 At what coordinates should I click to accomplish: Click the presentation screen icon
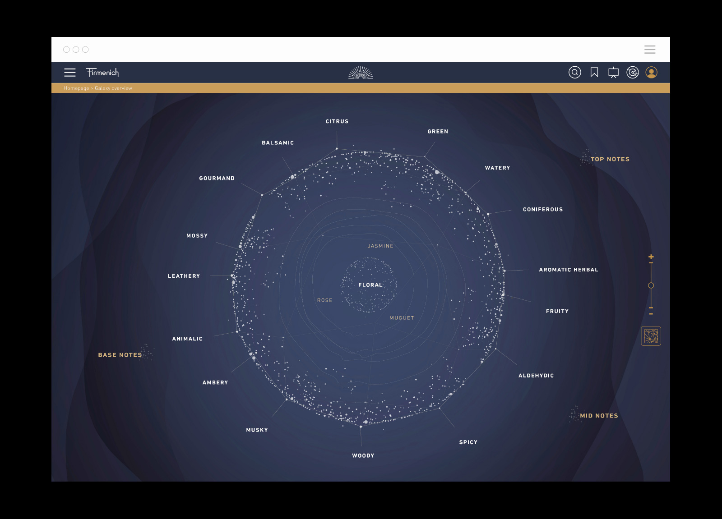tap(613, 72)
